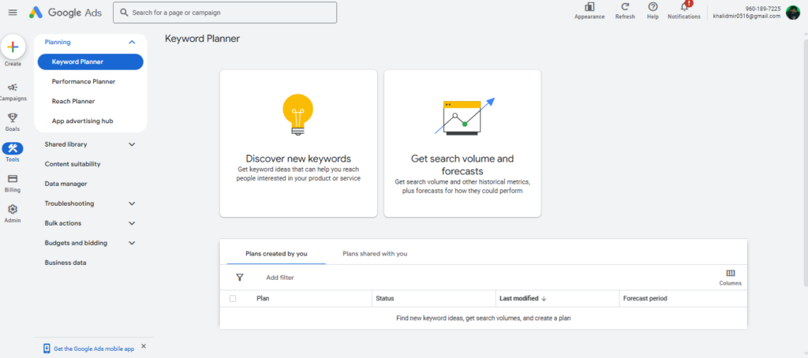Click the lightbulb illustration
The height and width of the screenshot is (358, 808).
click(x=297, y=115)
